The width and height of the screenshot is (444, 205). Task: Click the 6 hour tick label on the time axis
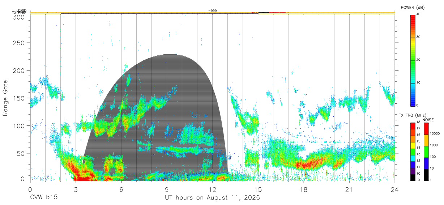(121, 189)
